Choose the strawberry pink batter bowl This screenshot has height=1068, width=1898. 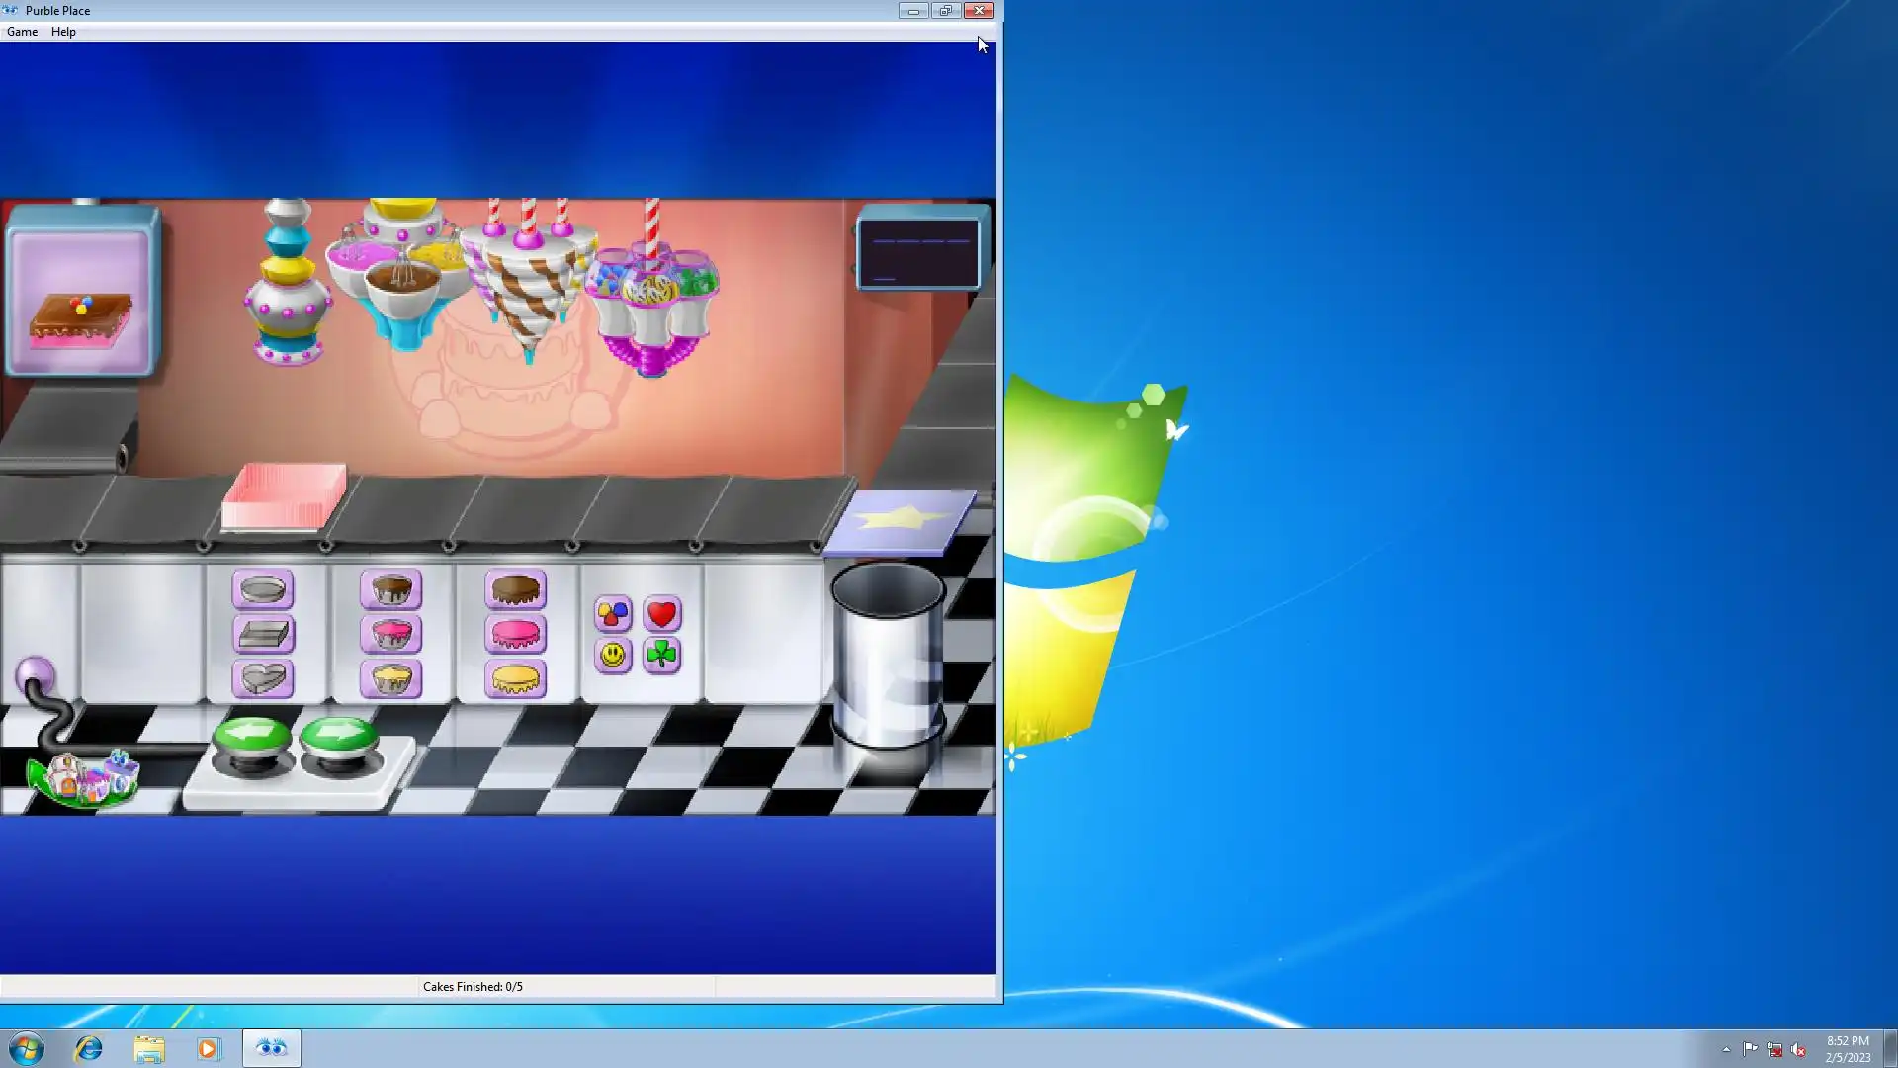[391, 634]
